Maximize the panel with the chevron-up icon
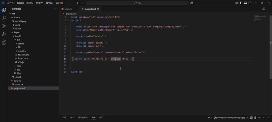 point(264,118)
